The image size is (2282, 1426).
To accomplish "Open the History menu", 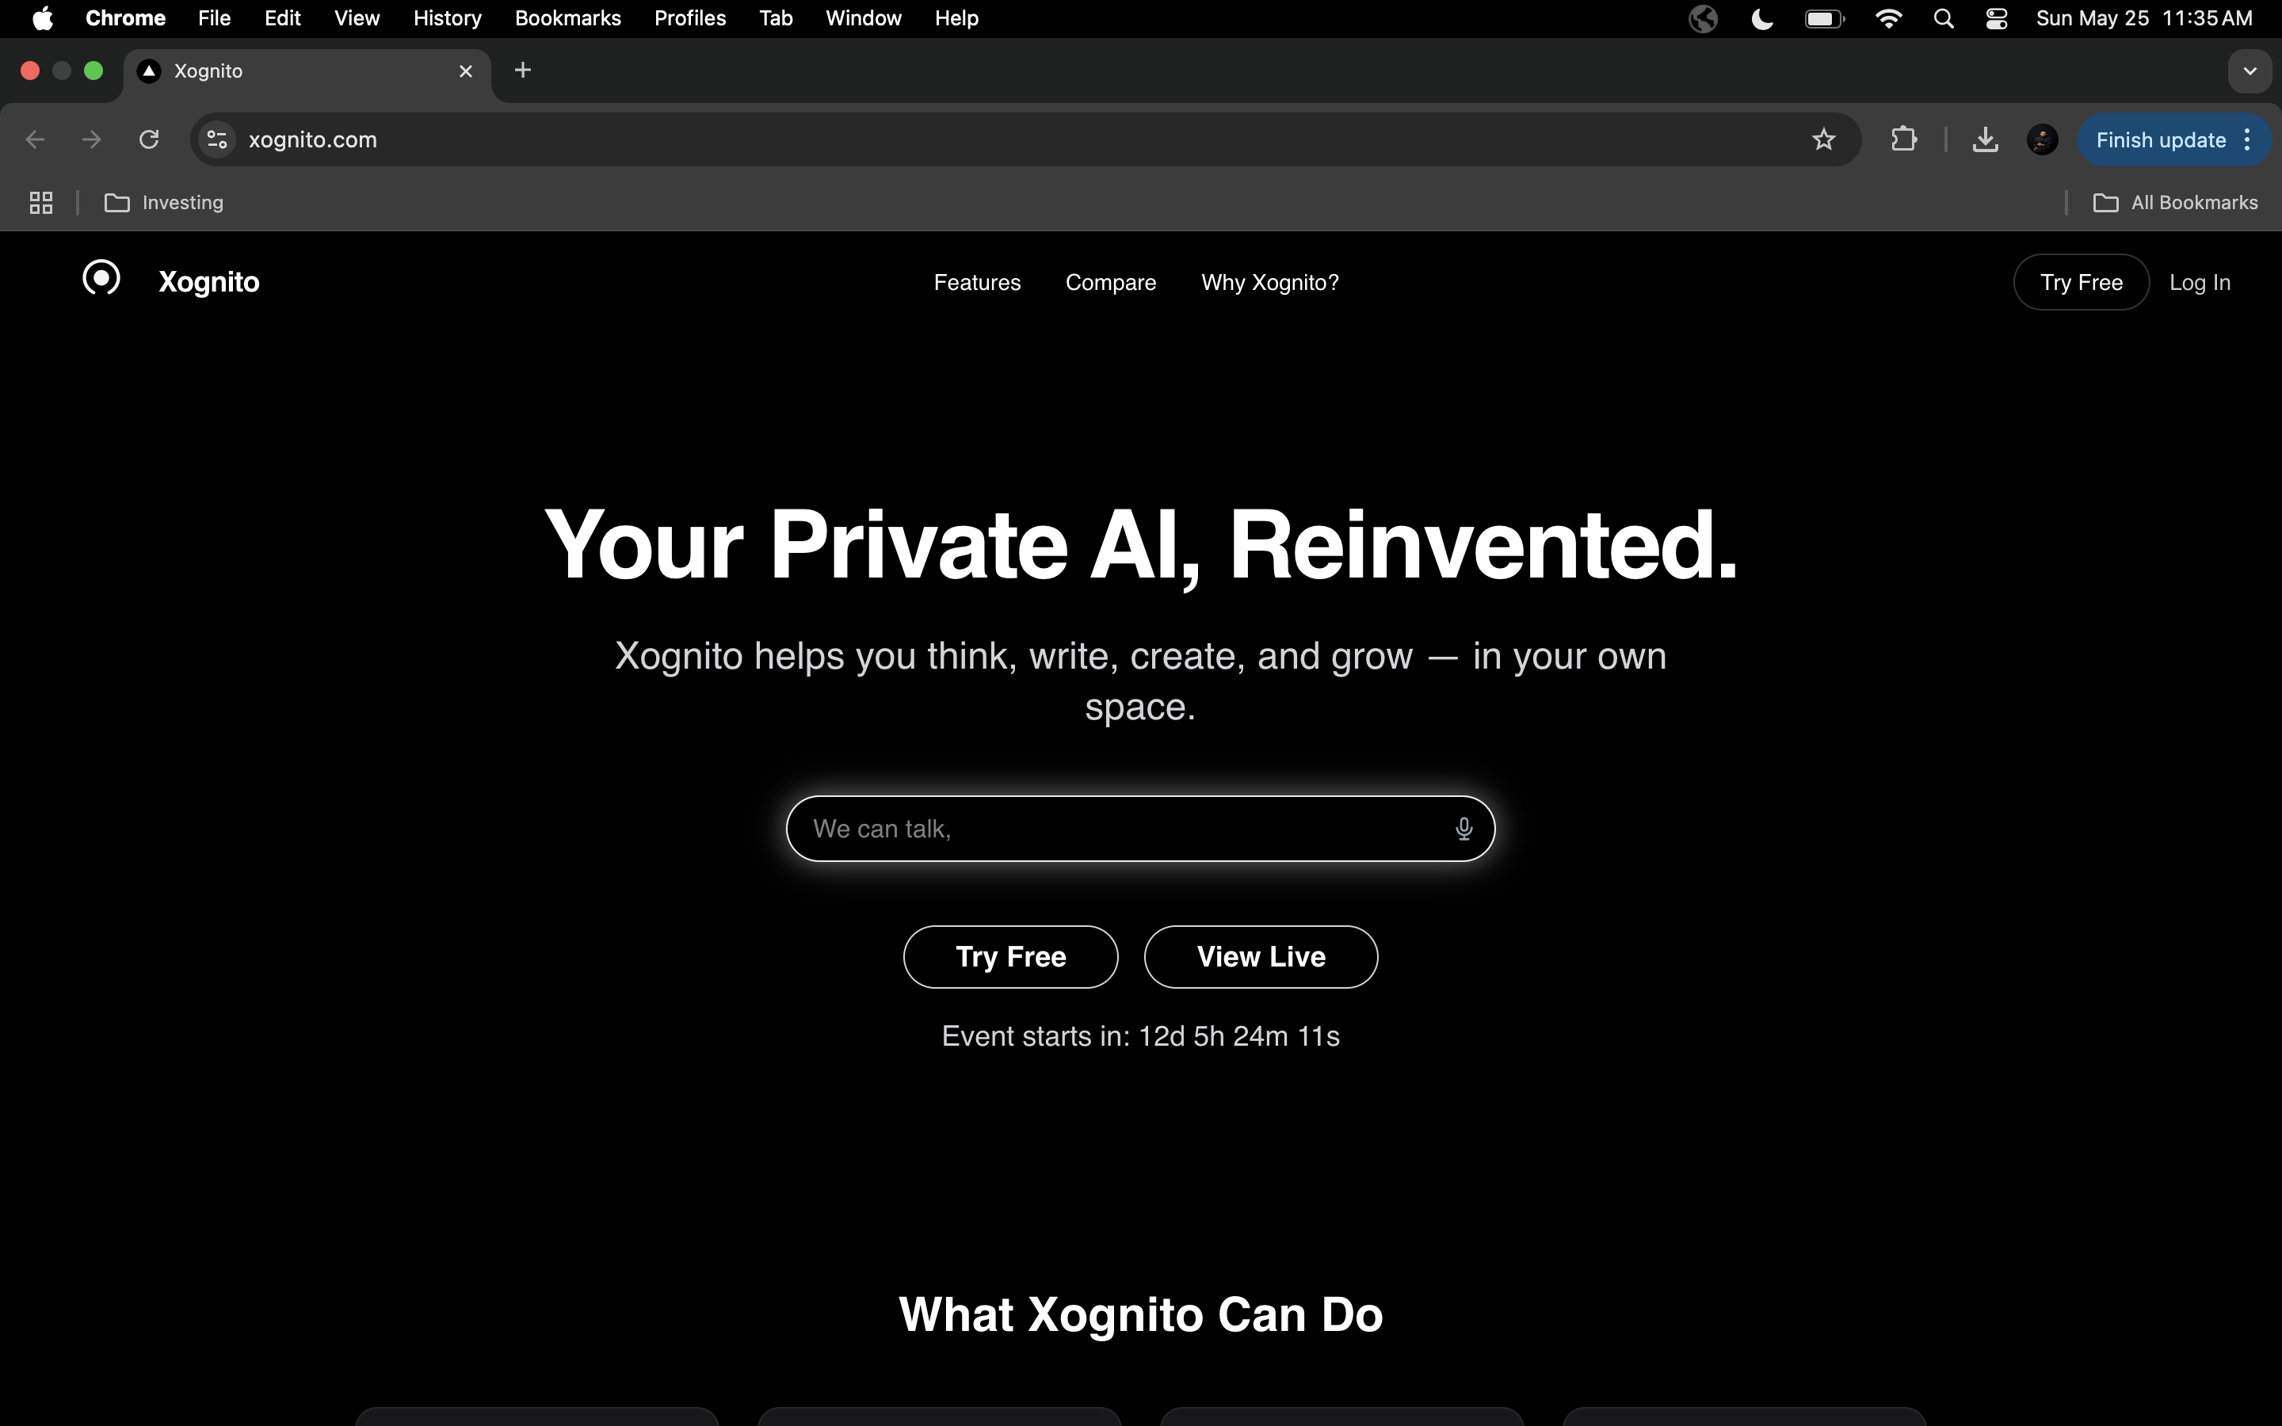I will pos(447,19).
